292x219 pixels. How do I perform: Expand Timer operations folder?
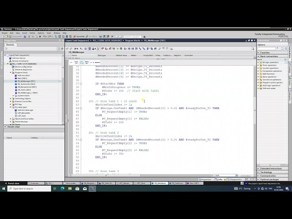coord(258,65)
